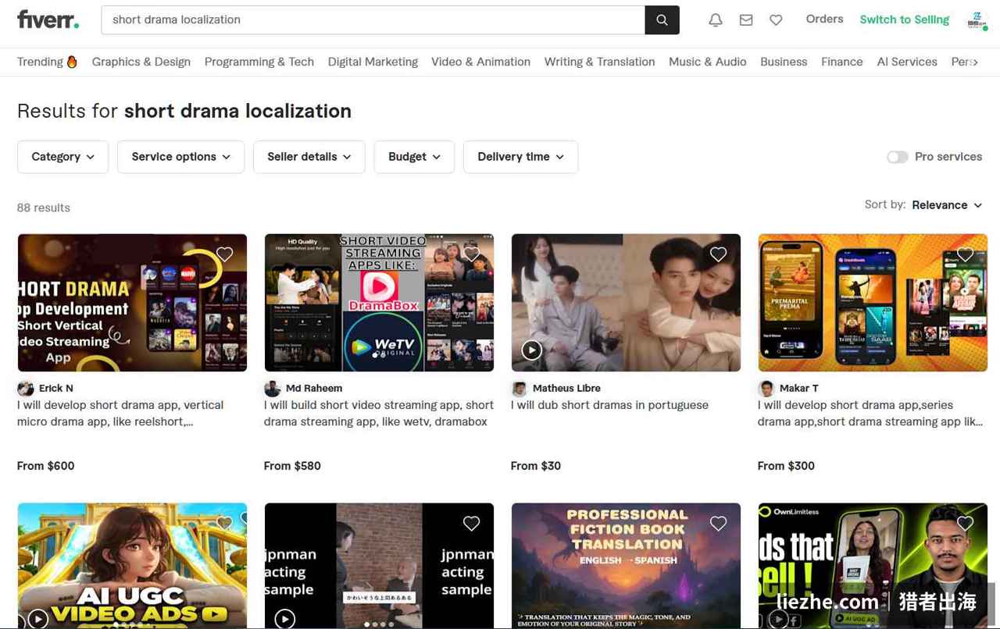Viewport: 1000px width, 629px height.
Task: Click 'From $30' price
Action: pos(536,466)
